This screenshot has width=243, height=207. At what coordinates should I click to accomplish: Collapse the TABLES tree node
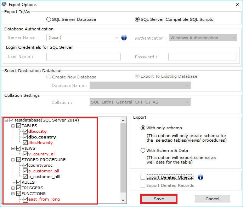pyautogui.click(x=13, y=126)
